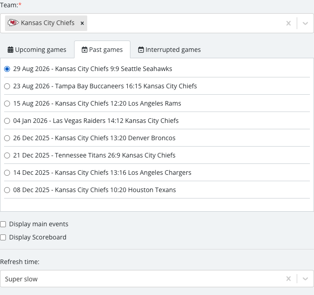Select the 14 Dec 2025 Los Angeles Chargers game
The width and height of the screenshot is (314, 295).
coord(7,173)
